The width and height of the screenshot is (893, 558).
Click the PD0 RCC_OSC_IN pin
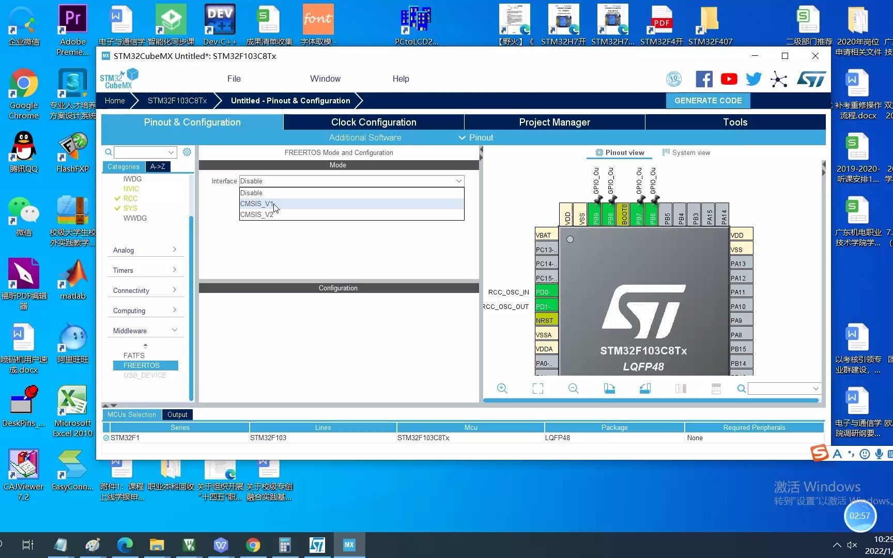(x=546, y=292)
